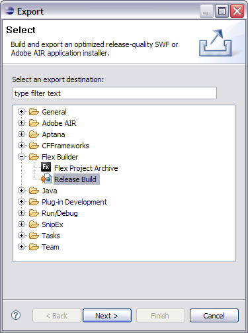Image resolution: width=248 pixels, height=333 pixels.
Task: Click the Eclipse icon in title bar
Action: [x=9, y=11]
